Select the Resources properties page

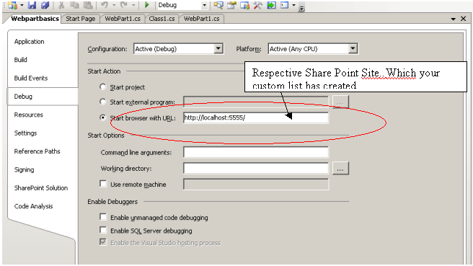click(x=29, y=115)
